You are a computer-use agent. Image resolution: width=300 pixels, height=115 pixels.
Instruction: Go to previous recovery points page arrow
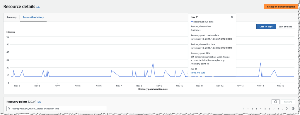click(x=243, y=109)
